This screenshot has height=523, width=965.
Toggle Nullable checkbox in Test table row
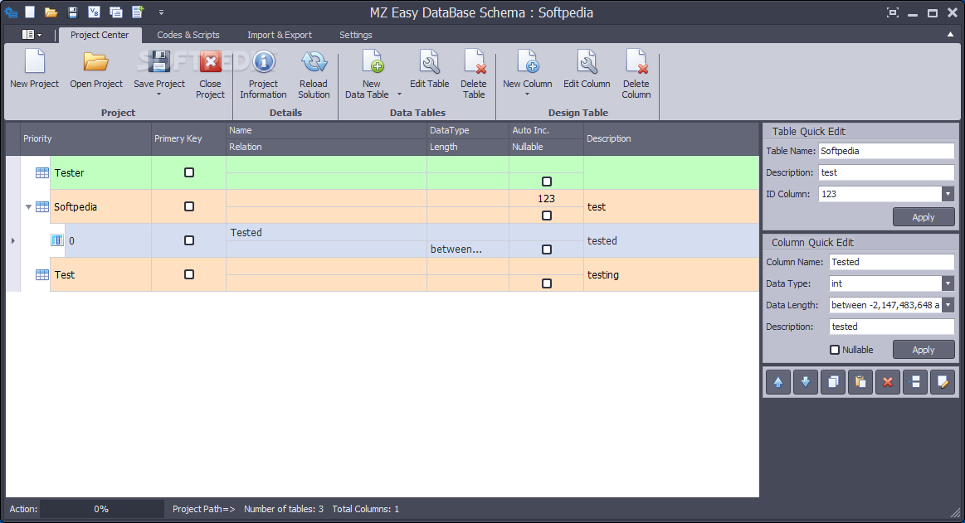547,283
